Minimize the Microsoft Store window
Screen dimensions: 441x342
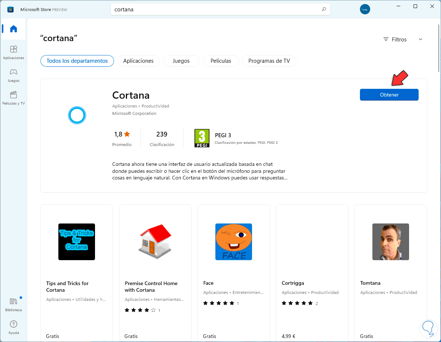(x=398, y=6)
